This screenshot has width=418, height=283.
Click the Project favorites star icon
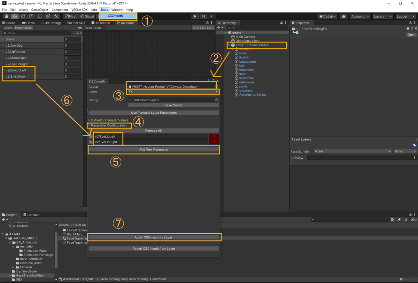point(406,220)
